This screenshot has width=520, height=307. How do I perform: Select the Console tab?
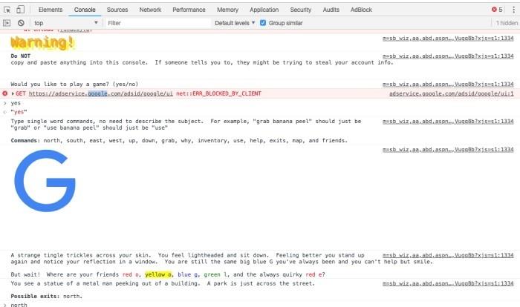[85, 10]
